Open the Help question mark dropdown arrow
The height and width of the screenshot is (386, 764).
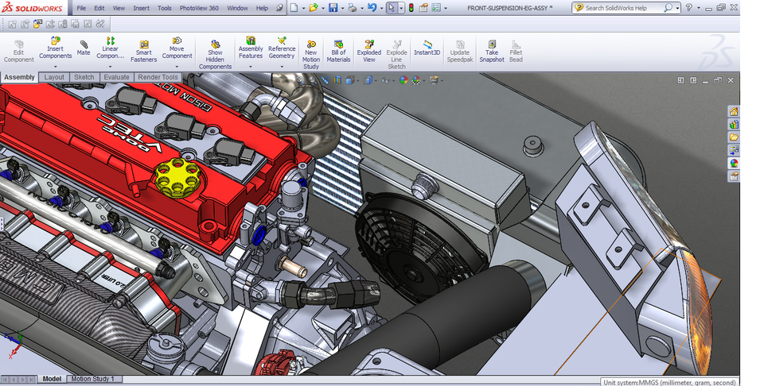(x=699, y=8)
